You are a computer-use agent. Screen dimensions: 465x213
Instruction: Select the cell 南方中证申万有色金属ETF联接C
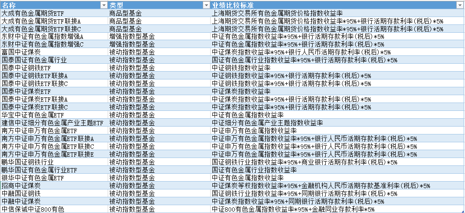point(54,146)
